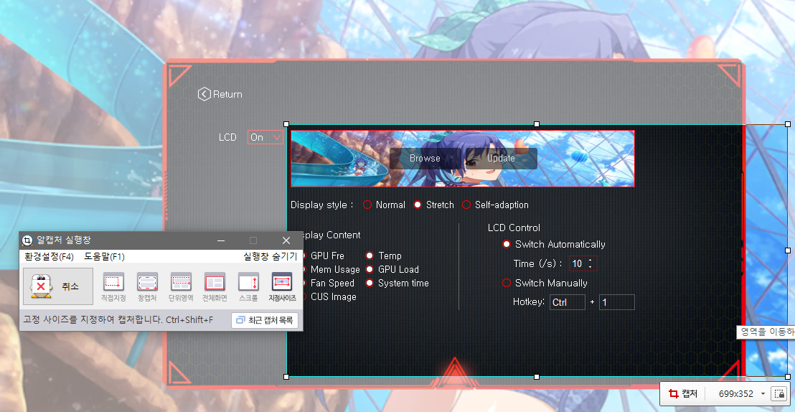Viewport: 795px width, 412px height.
Task: Open the 환경설정(F4) menu
Action: (x=49, y=256)
